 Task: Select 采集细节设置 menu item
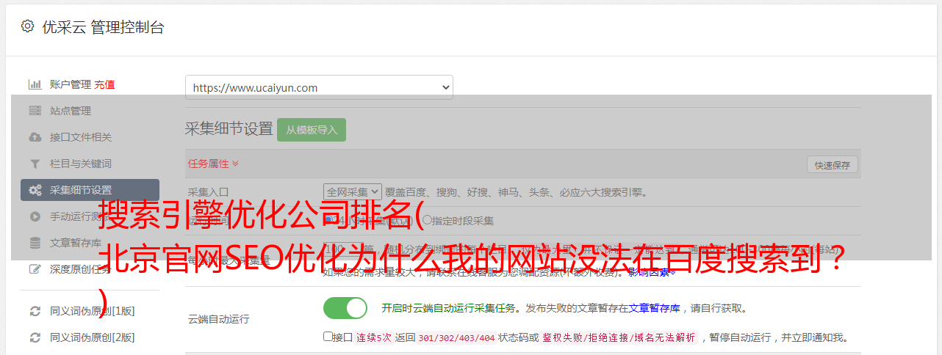90,190
